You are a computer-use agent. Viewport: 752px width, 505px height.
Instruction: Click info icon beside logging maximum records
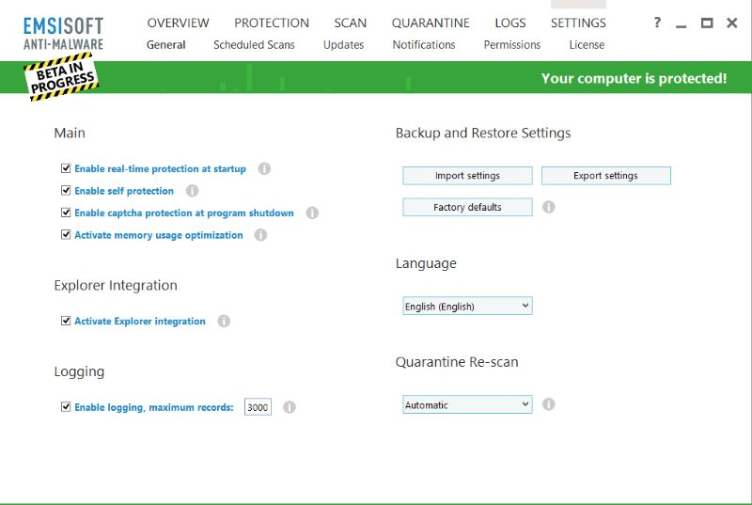(x=290, y=407)
